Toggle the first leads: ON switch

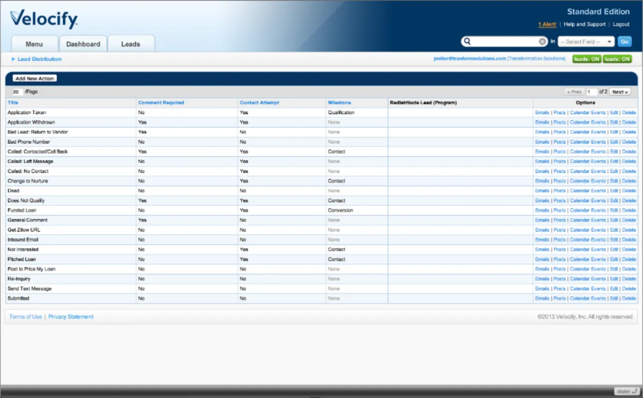coord(587,59)
